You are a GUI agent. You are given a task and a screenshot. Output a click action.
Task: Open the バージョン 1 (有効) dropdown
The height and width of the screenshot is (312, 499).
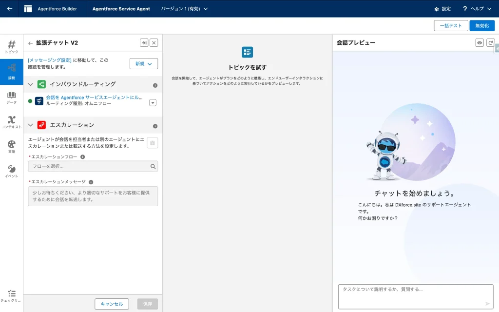184,9
